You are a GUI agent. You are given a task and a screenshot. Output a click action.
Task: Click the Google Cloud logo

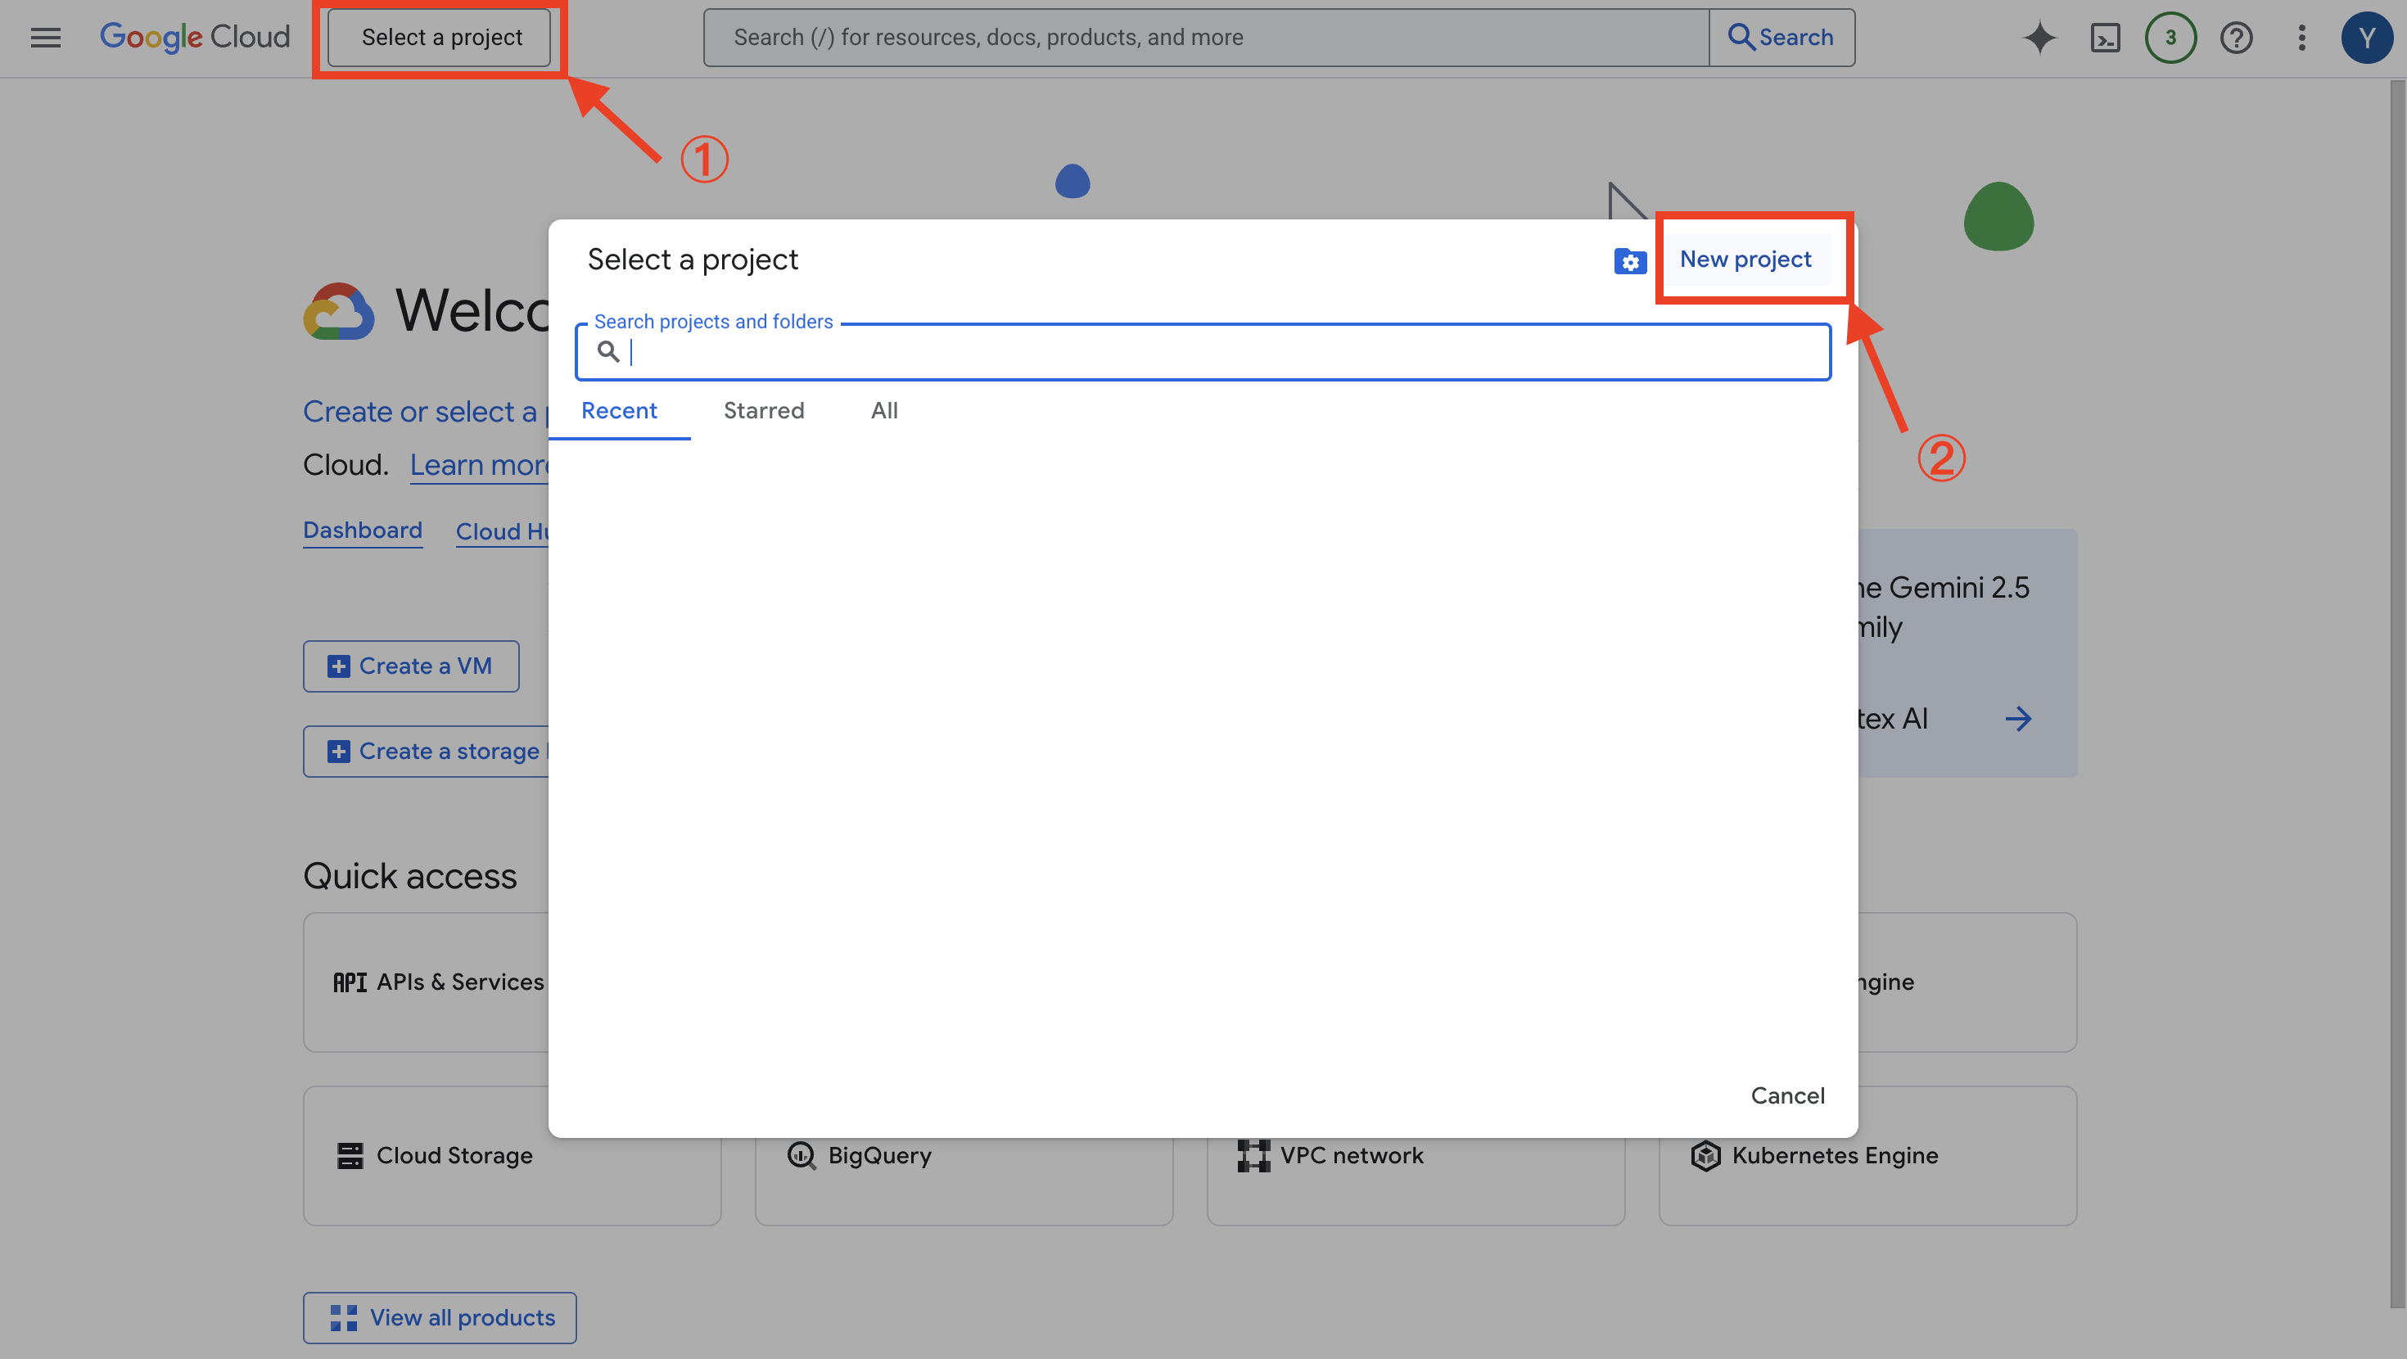coord(194,38)
